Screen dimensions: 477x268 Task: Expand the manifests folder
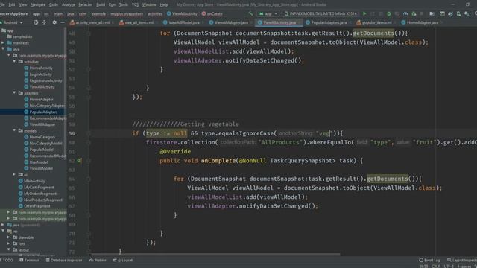pyautogui.click(x=3, y=43)
